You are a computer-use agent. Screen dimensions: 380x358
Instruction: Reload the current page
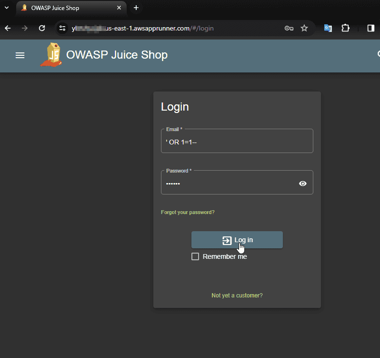pyautogui.click(x=42, y=28)
